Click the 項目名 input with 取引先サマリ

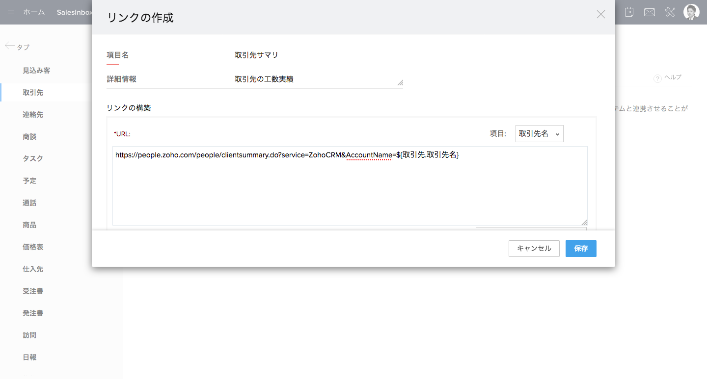(x=318, y=55)
